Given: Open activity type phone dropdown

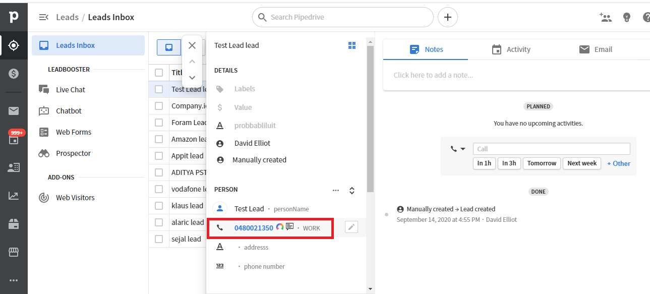Looking at the screenshot, I should pyautogui.click(x=458, y=149).
